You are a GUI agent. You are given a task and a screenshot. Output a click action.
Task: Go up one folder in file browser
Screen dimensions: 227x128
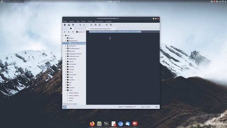click(73, 32)
